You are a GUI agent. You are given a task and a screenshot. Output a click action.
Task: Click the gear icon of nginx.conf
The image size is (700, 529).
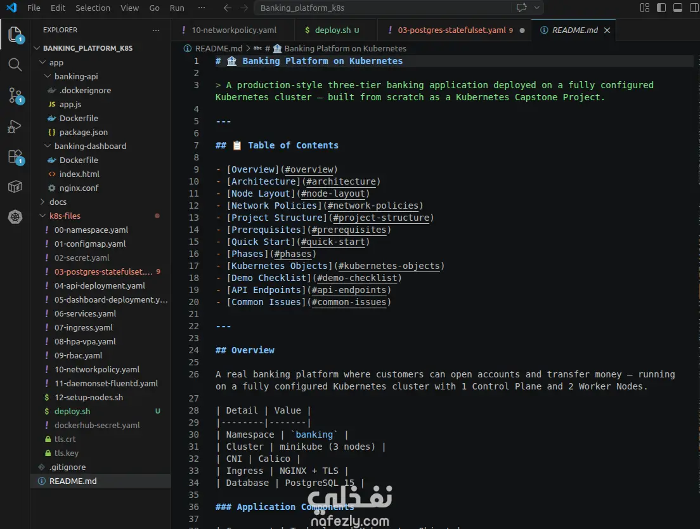[52, 188]
